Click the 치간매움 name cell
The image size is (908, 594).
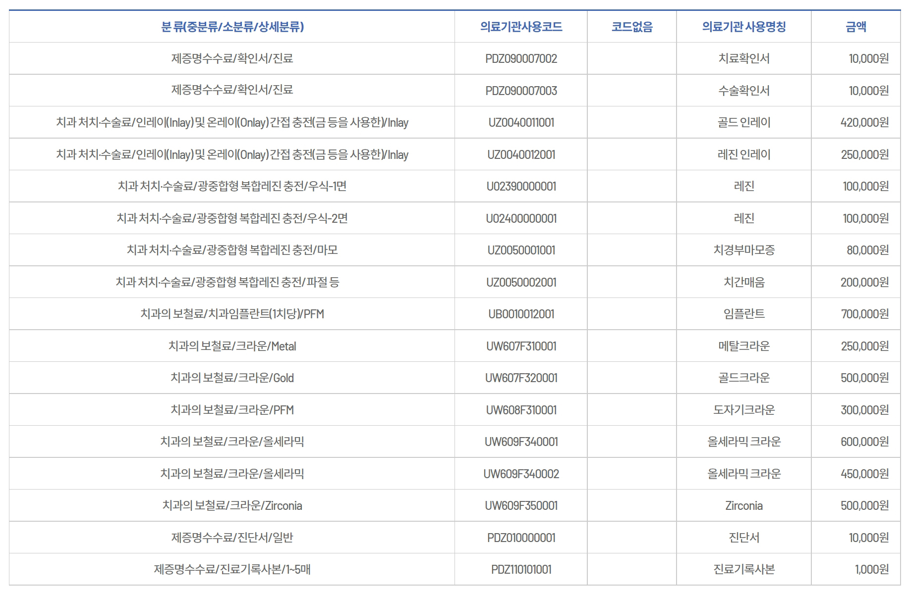[x=743, y=283]
